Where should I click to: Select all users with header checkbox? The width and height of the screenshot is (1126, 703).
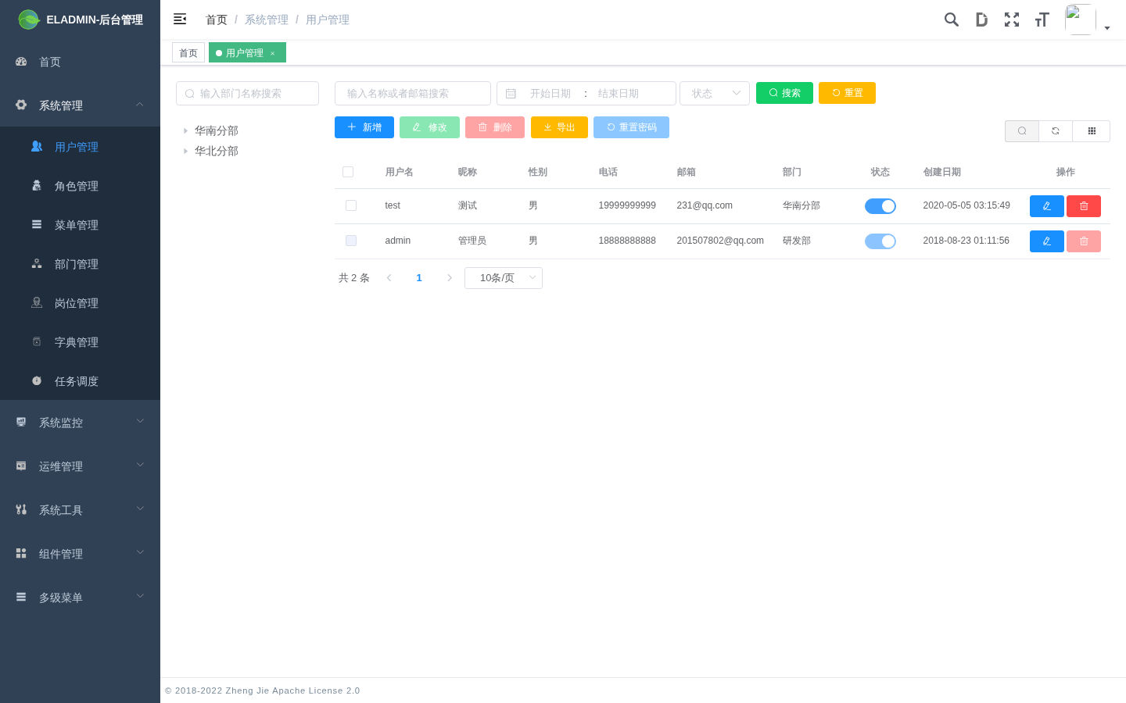[x=348, y=172]
